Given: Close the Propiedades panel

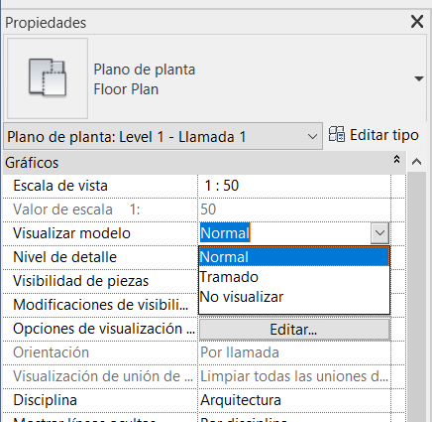Looking at the screenshot, I should (x=417, y=22).
